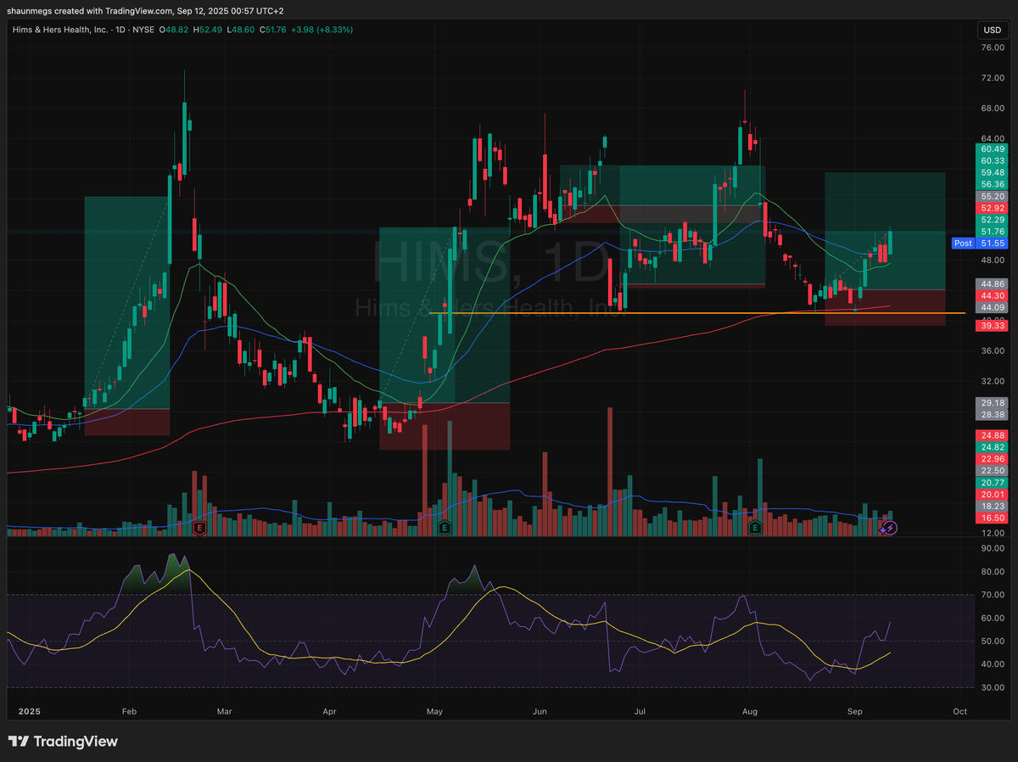This screenshot has width=1018, height=762.
Task: Select the 20.77 green price label
Action: [x=993, y=482]
